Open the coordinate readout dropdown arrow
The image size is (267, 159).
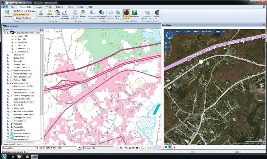pyautogui.click(x=79, y=148)
